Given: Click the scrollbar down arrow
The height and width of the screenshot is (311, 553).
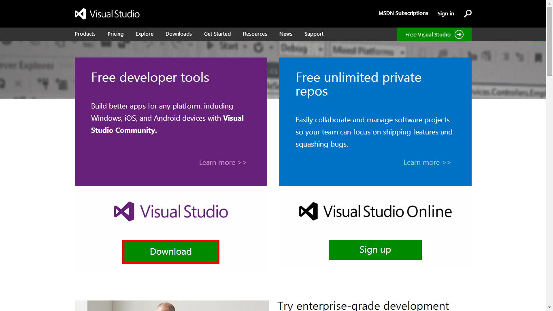Looking at the screenshot, I should click(x=549, y=308).
